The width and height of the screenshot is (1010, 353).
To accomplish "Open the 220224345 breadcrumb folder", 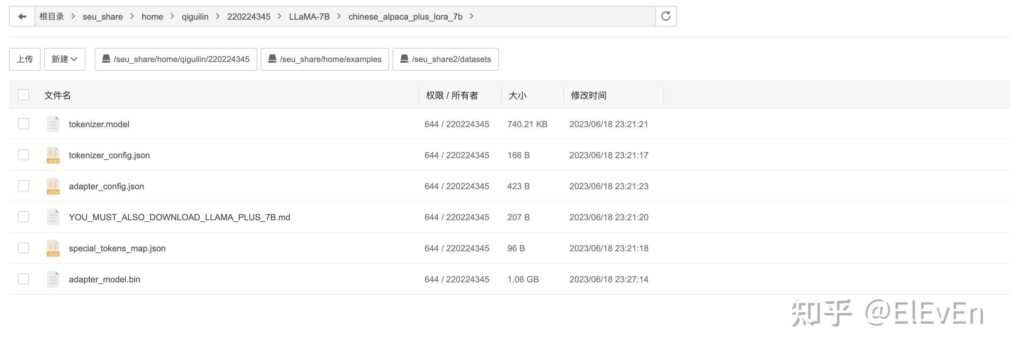I will [249, 16].
